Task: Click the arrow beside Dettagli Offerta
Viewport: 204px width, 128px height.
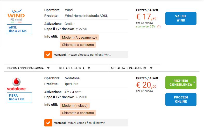Action: (89, 68)
